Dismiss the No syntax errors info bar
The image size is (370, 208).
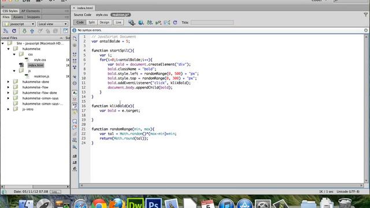[x=366, y=30]
